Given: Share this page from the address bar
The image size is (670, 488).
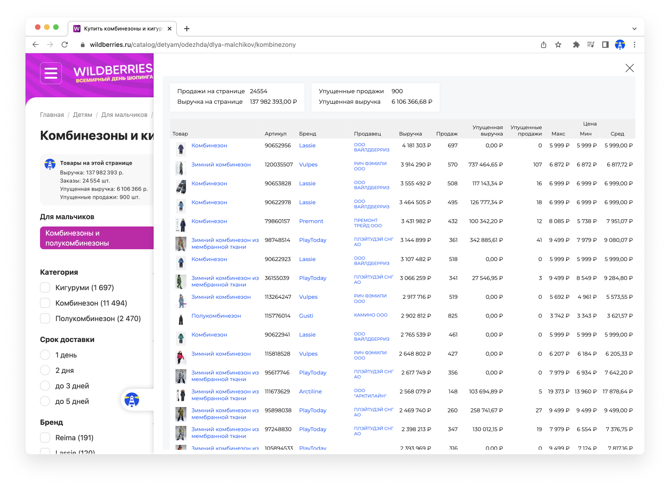Looking at the screenshot, I should click(x=544, y=45).
